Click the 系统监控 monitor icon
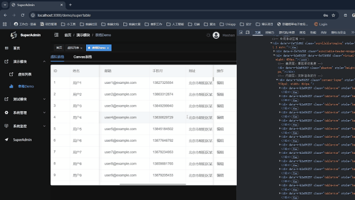This screenshot has width=355, height=200. point(6,126)
